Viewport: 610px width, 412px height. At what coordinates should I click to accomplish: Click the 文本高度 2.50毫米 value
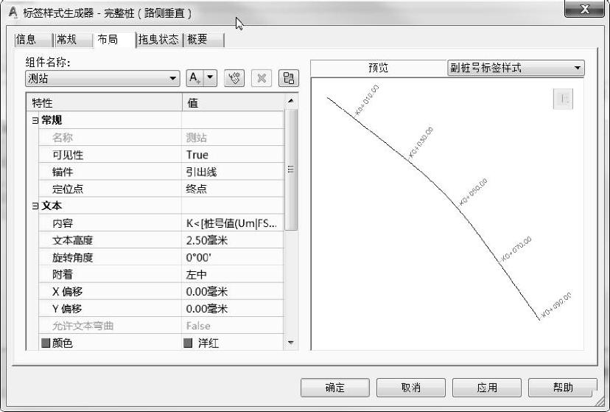pyautogui.click(x=233, y=240)
